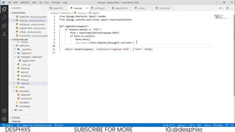Close the views.py editor tab
The image size is (235, 132).
tap(87, 8)
